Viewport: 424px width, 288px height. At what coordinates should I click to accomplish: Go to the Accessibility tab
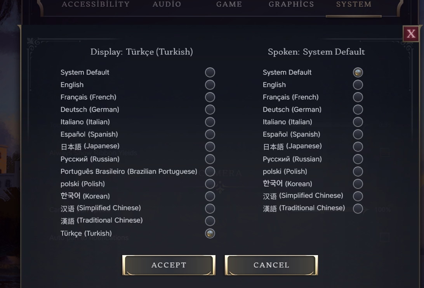pyautogui.click(x=96, y=5)
